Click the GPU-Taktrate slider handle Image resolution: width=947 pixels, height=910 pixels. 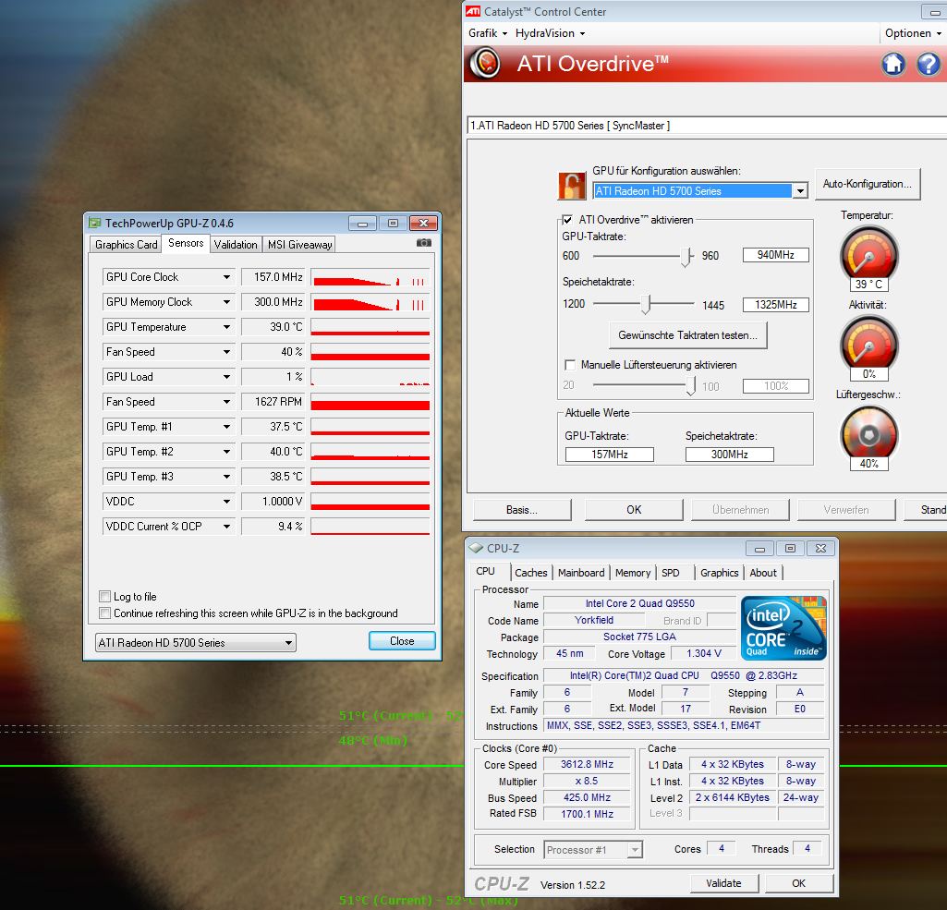click(x=686, y=257)
